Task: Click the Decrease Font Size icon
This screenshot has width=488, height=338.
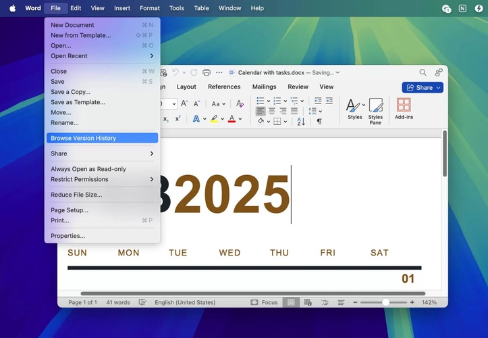Action: click(196, 103)
